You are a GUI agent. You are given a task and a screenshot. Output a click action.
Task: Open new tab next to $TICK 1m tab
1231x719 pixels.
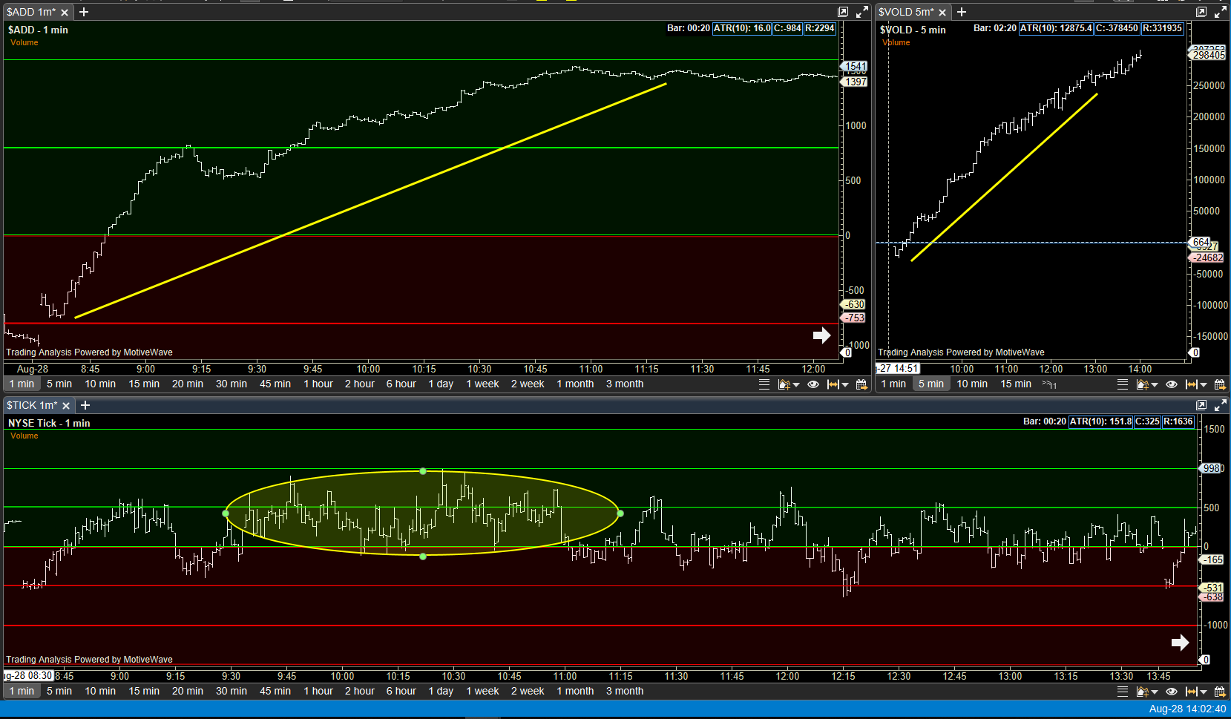85,405
